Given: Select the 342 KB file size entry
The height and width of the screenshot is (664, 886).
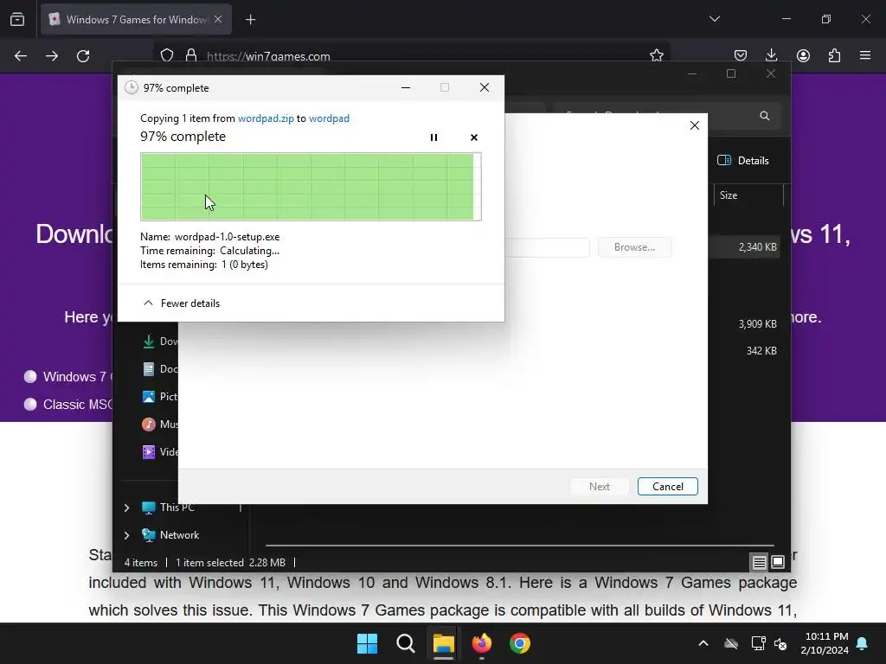Looking at the screenshot, I should pyautogui.click(x=761, y=351).
